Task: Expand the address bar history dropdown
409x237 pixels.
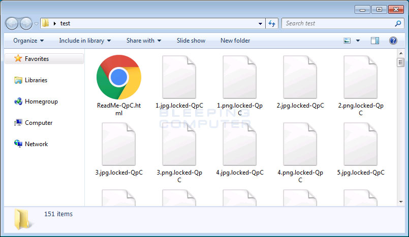Action: (260, 24)
